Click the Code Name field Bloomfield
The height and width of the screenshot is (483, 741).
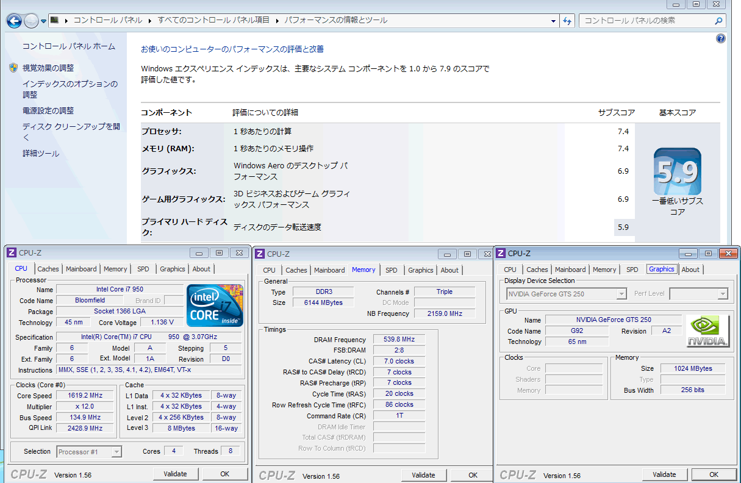(90, 300)
